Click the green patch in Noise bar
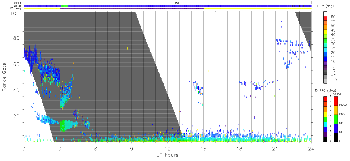This screenshot has height=161, width=350. (x=64, y=6)
